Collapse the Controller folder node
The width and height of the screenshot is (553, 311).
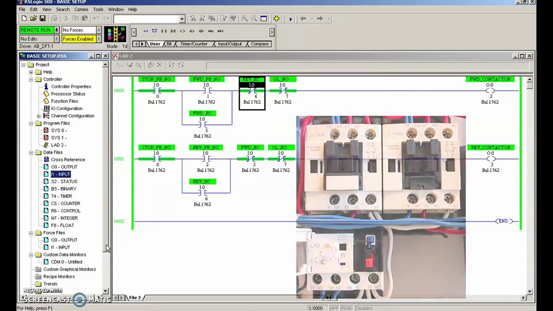31,79
